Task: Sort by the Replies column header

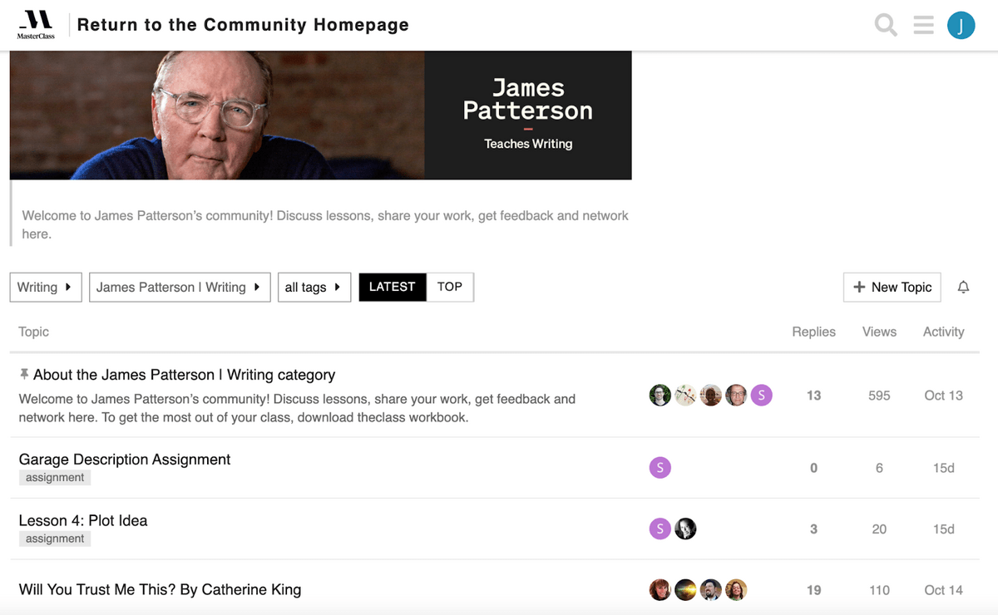Action: 813,332
